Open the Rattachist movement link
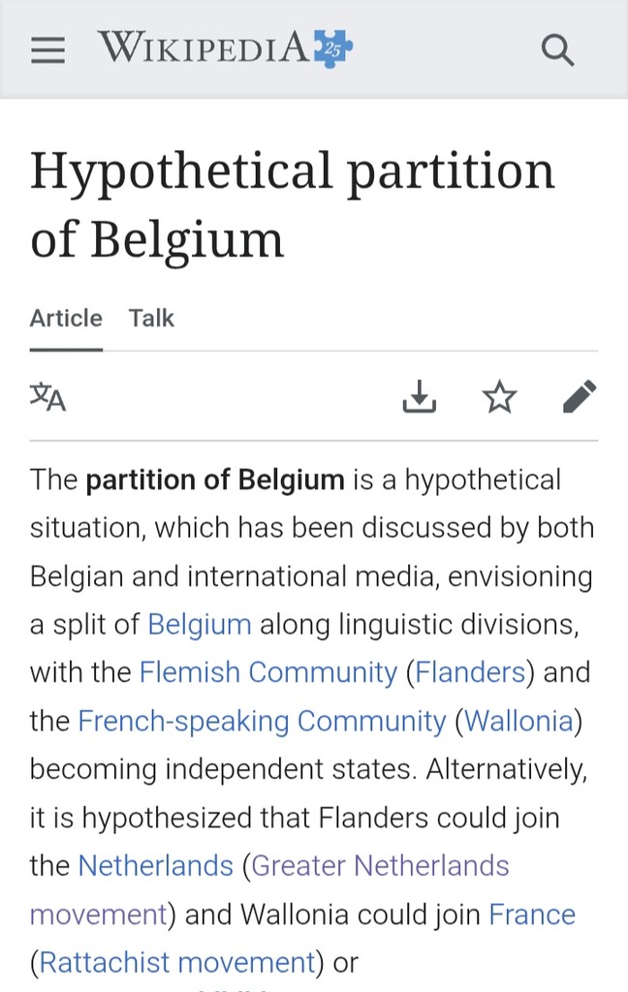The image size is (628, 992). pos(177,962)
